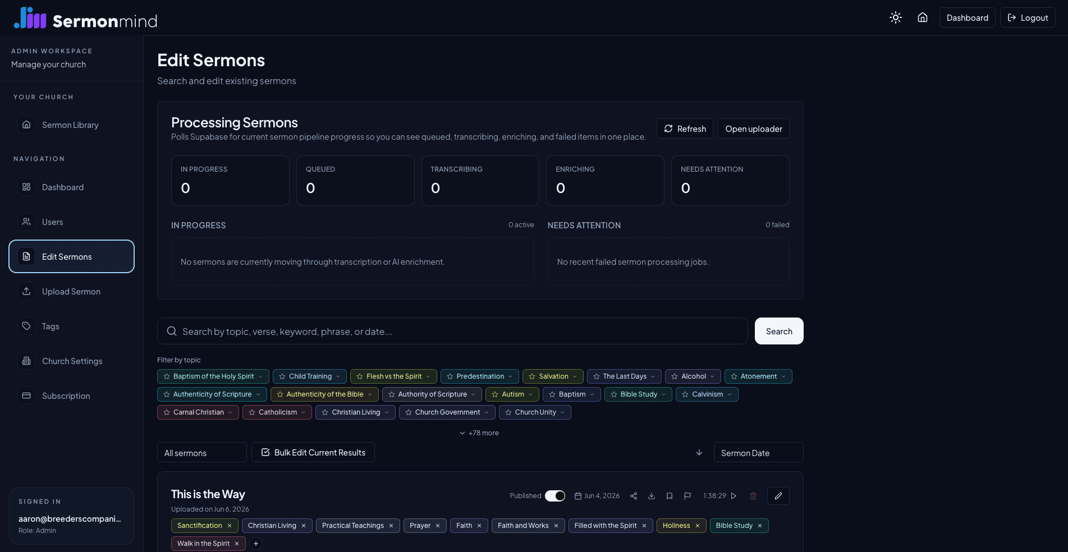The height and width of the screenshot is (552, 1068).
Task: Click the Logout button
Action: click(x=1028, y=17)
